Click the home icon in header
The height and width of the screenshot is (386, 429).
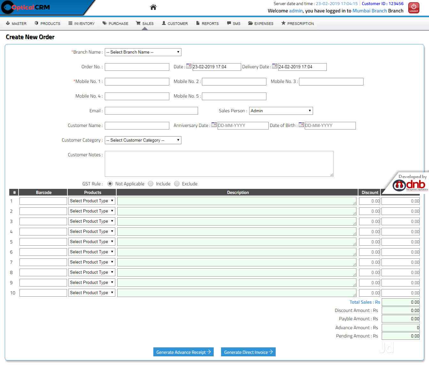pyautogui.click(x=153, y=7)
